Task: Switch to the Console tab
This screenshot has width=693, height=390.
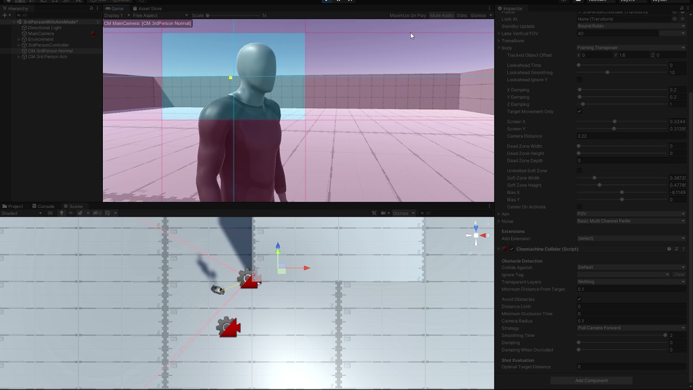Action: tap(43, 206)
